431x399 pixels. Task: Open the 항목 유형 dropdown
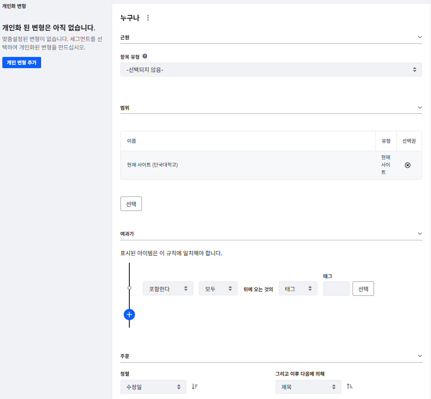(271, 70)
